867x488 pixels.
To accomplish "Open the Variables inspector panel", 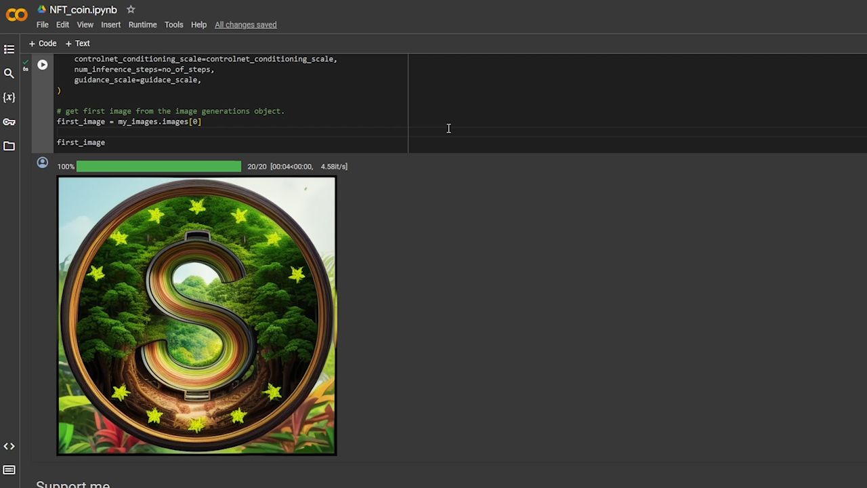I will [x=9, y=98].
